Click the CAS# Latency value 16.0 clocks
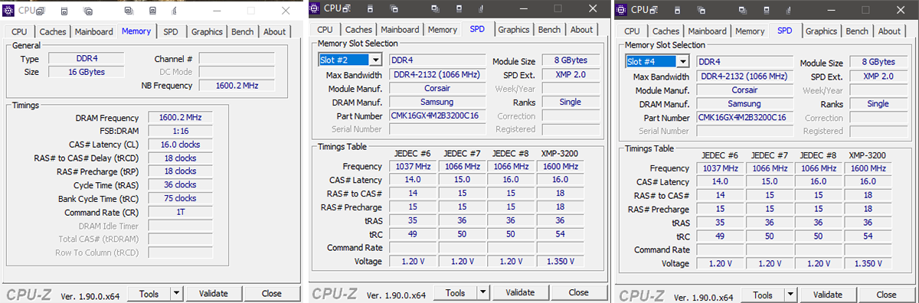Screen dimensions: 919x303 tap(180, 145)
